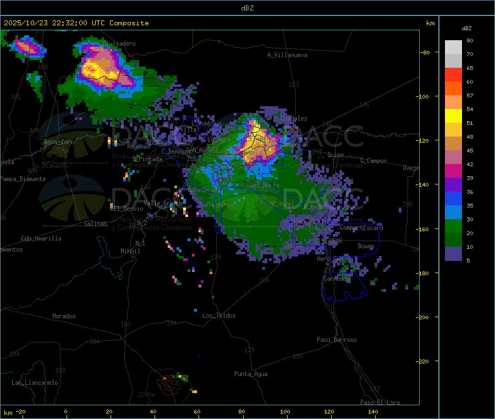Click the La_Nora label
495x419 pixels.
click(219, 139)
